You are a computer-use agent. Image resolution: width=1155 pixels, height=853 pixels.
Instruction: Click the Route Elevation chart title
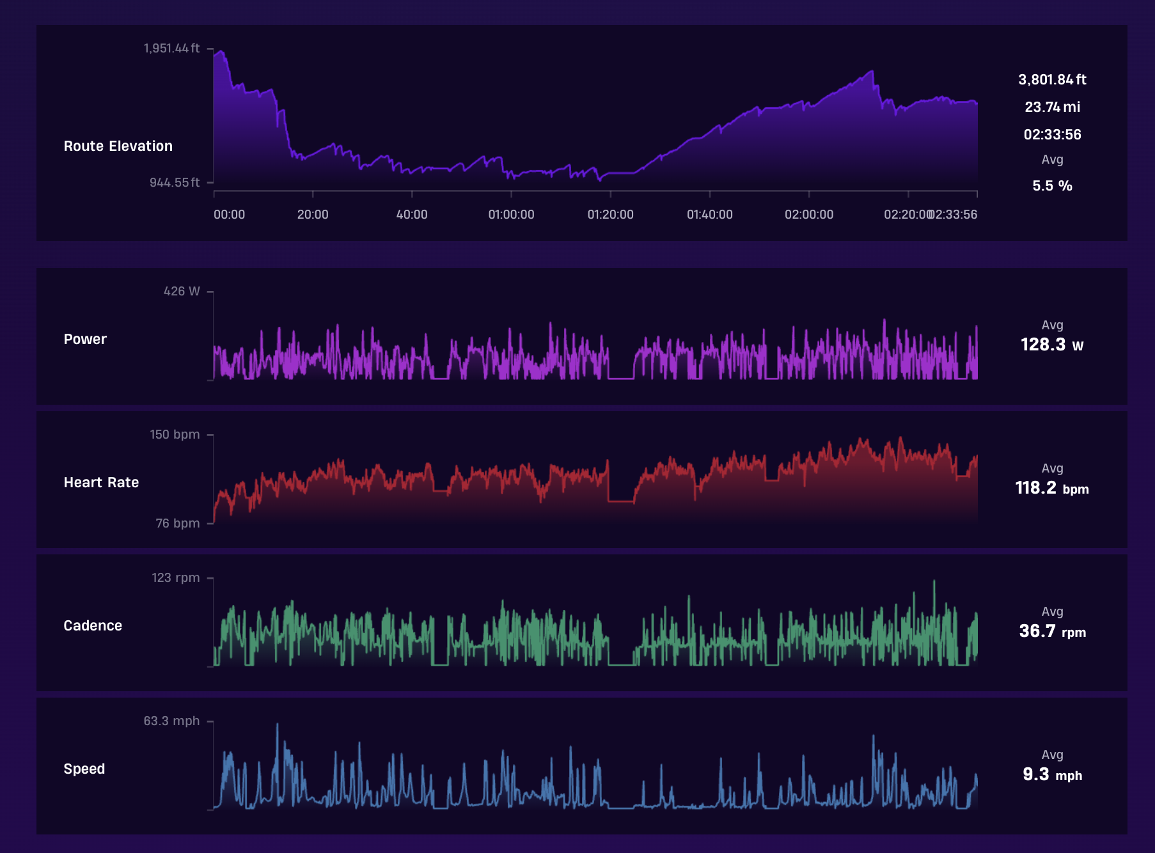click(118, 146)
